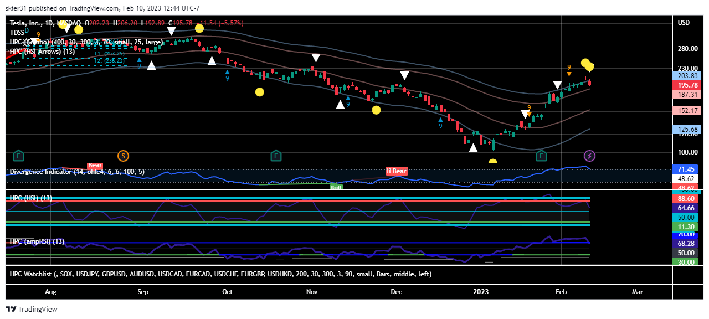Click the earnings E icon in late January
This screenshot has width=709, height=319.
[541, 156]
